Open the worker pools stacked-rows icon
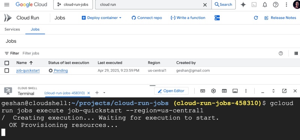300x140 pixels. coord(217,18)
